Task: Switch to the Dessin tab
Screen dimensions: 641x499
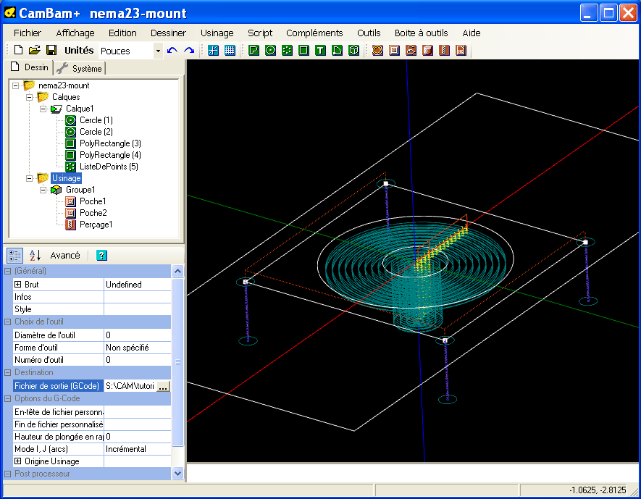Action: pyautogui.click(x=30, y=67)
